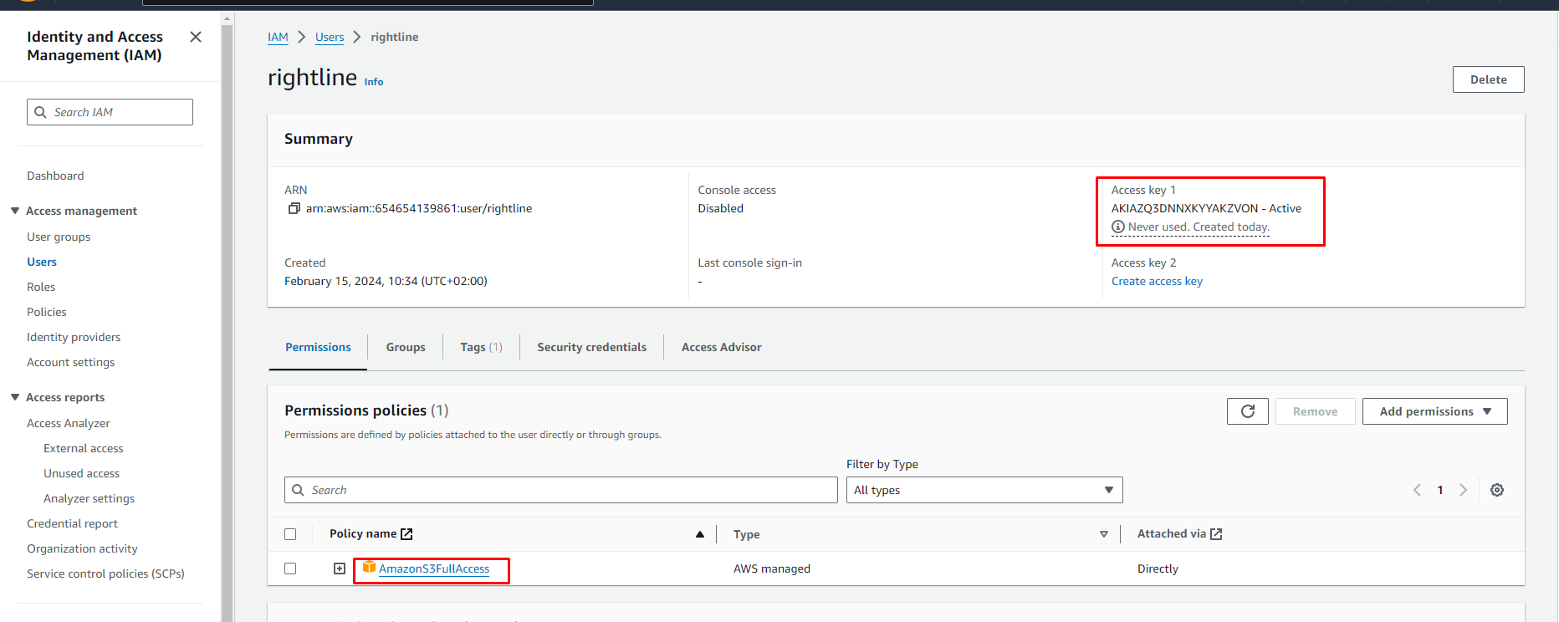1559x622 pixels.
Task: Open the Add permissions dropdown
Action: [1434, 411]
